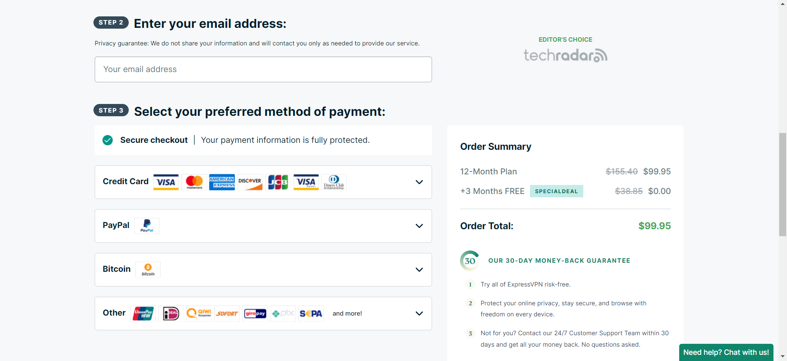Click the Mastercard logo icon
The height and width of the screenshot is (361, 787).
click(x=194, y=182)
